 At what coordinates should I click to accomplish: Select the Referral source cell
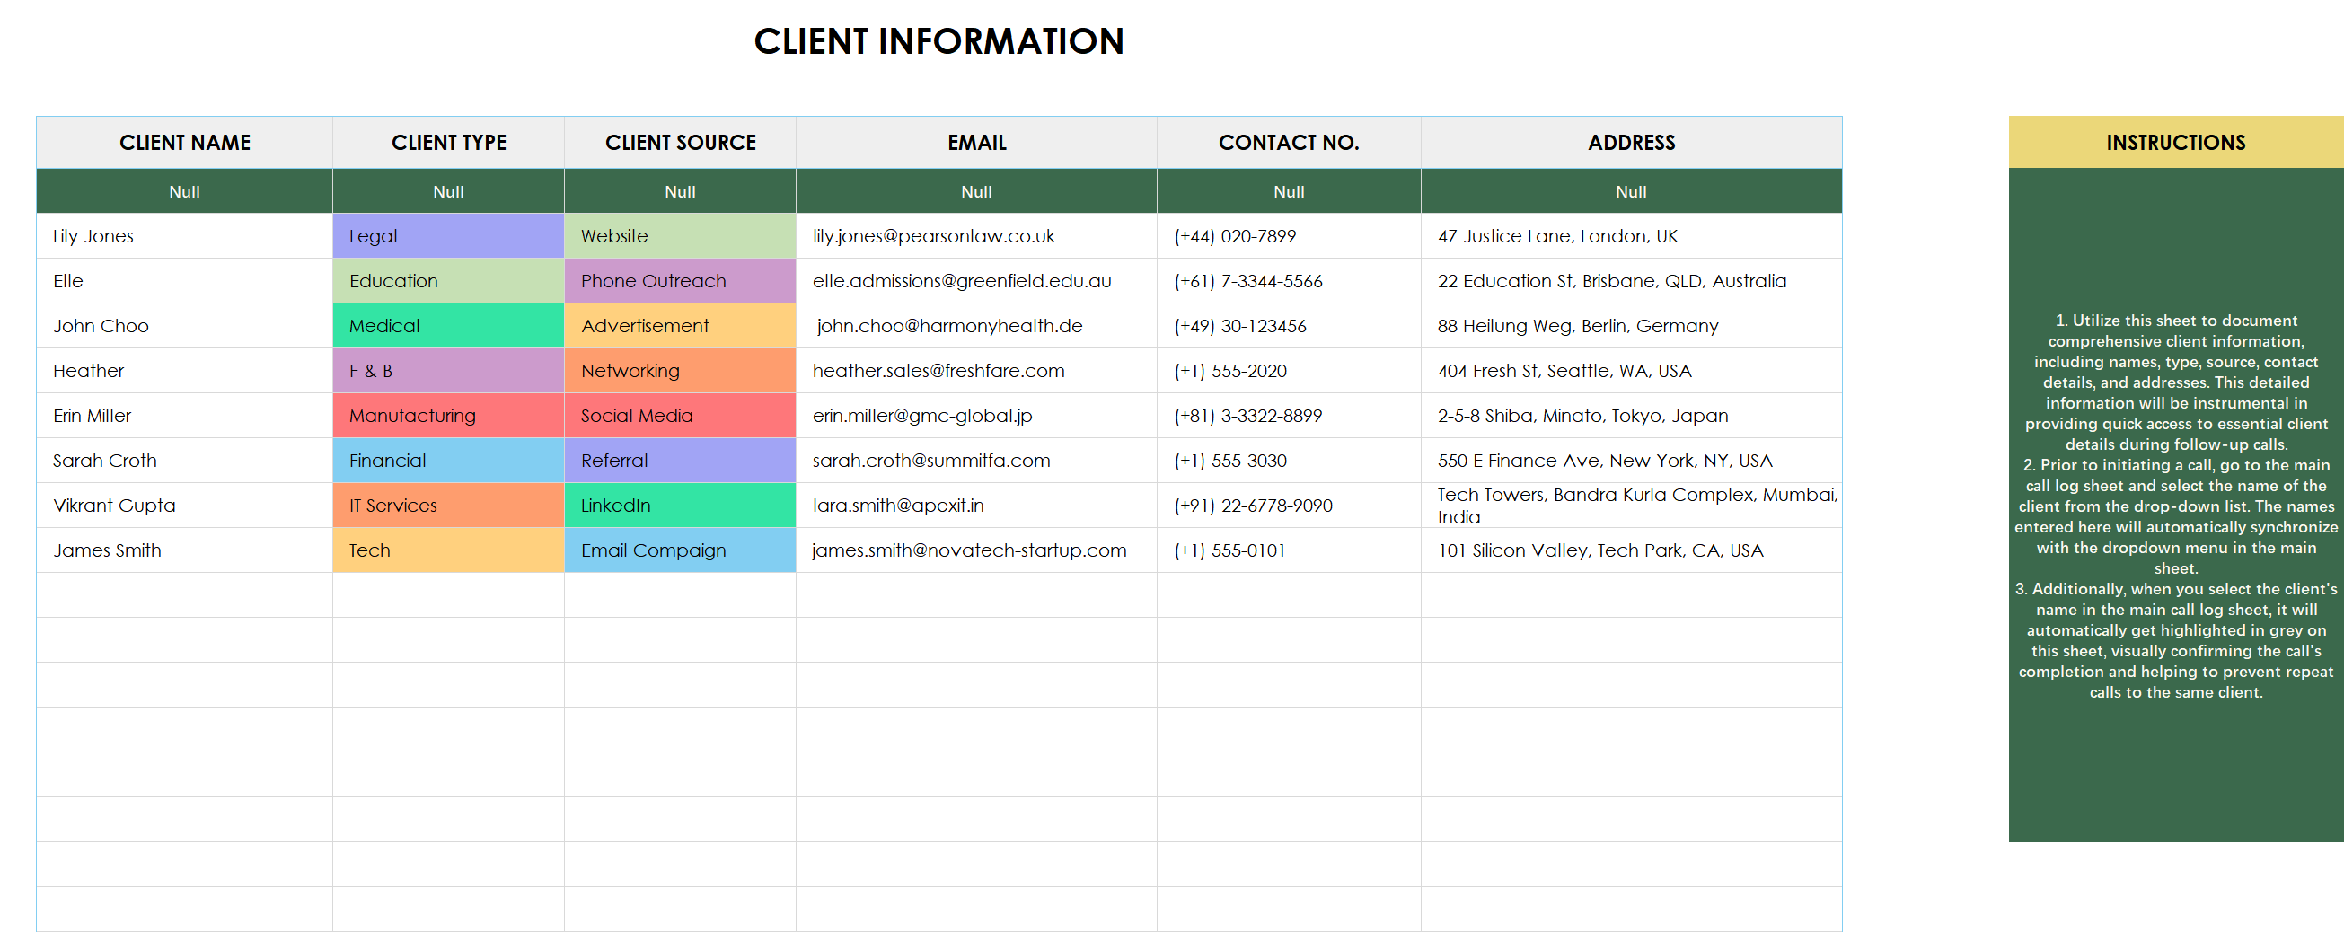pos(681,461)
